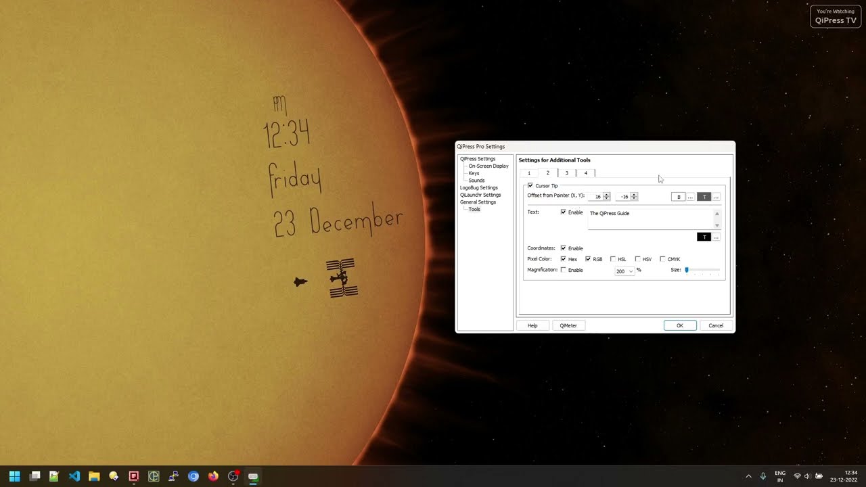Click the QiPress taskbar icon

coord(253,476)
